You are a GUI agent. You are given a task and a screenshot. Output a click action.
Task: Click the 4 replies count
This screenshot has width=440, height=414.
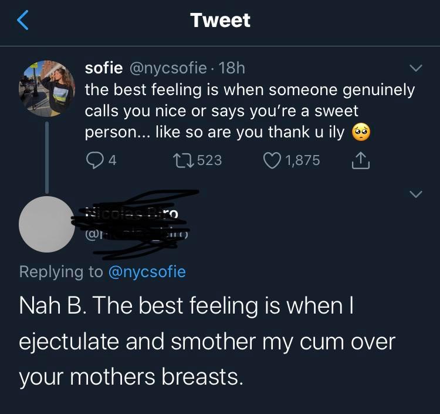click(x=112, y=160)
